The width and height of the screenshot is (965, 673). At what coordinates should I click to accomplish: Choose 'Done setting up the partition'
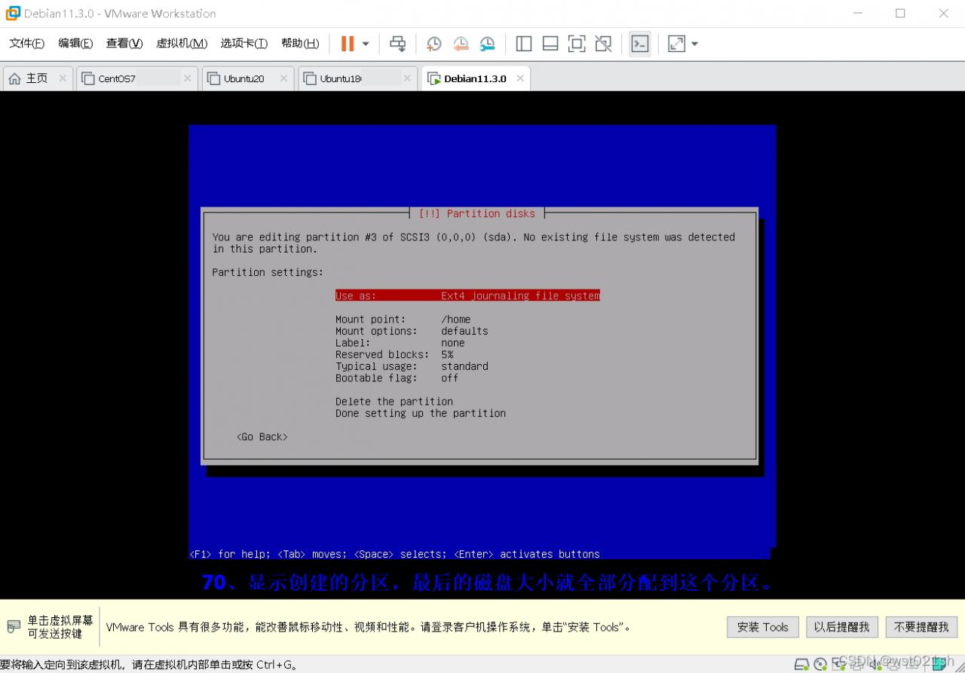click(x=421, y=413)
